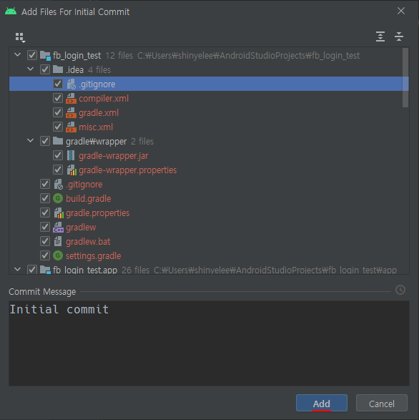The image size is (419, 420).
Task: Select the build.gradle file name
Action: [89, 199]
